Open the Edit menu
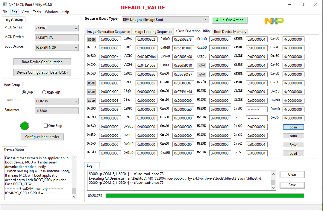323x211 pixels. [x=15, y=12]
